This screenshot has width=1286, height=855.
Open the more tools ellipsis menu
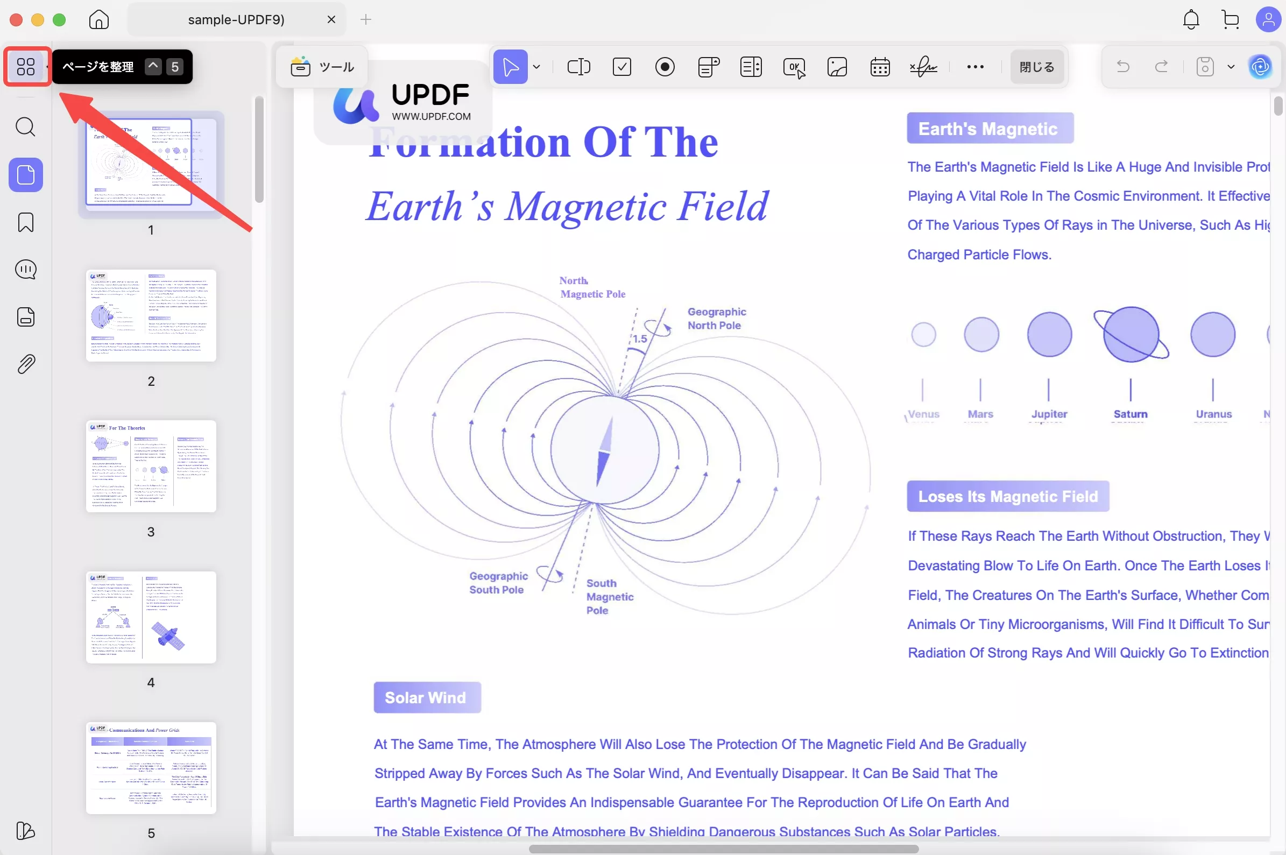(x=974, y=67)
